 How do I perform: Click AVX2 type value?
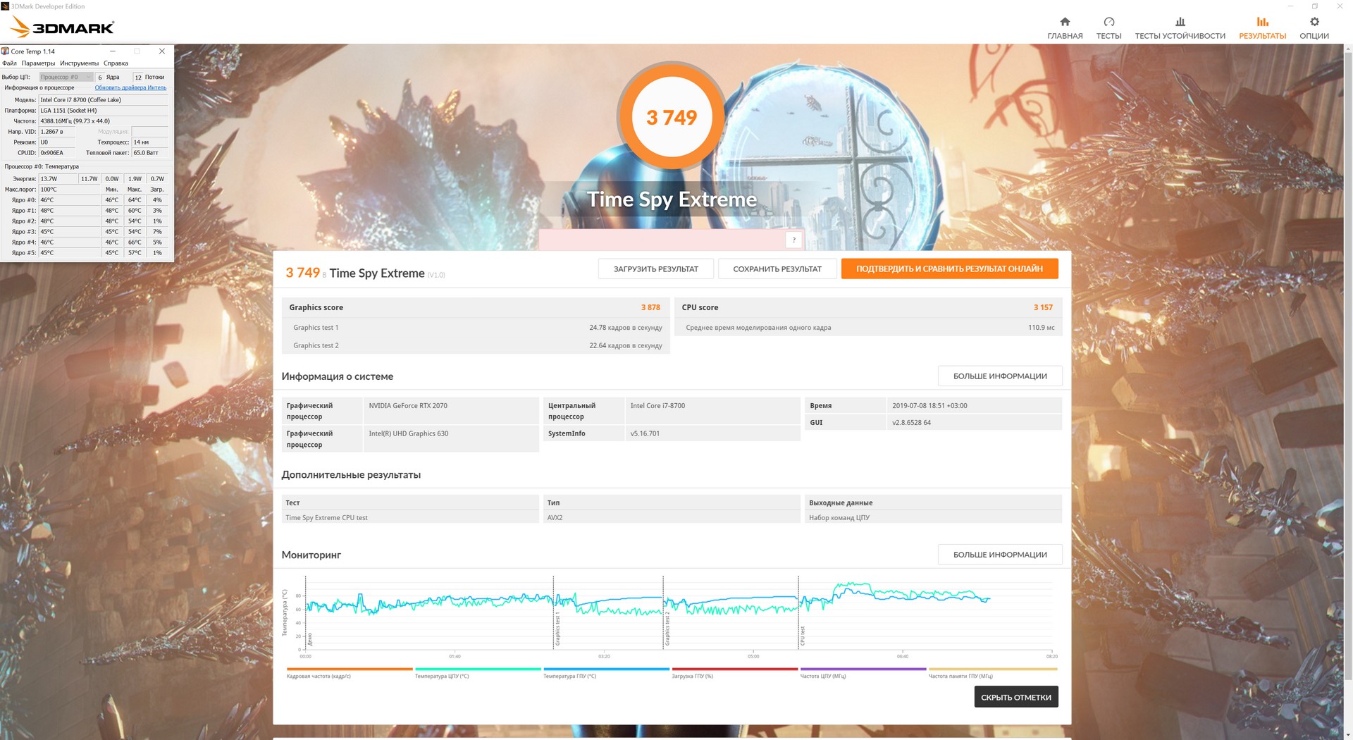point(555,517)
